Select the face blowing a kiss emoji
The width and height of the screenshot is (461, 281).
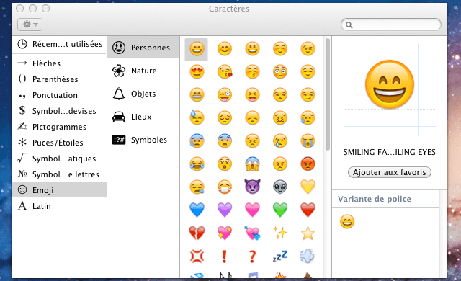pos(225,72)
